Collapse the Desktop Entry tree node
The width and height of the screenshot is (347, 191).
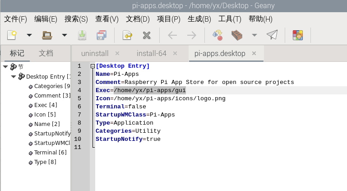tap(14, 76)
